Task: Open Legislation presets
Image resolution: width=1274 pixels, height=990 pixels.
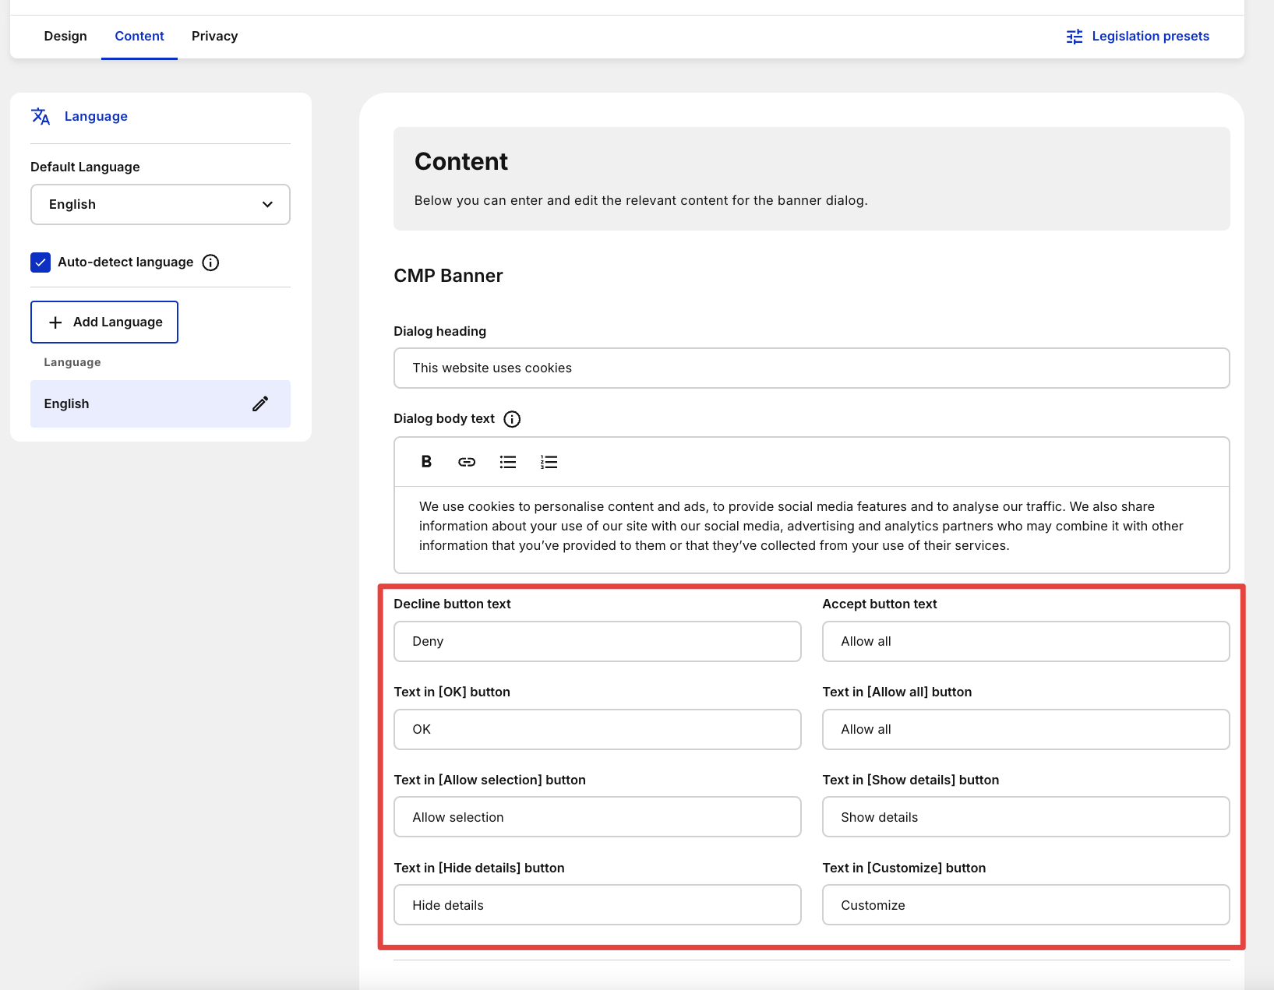Action: (1138, 36)
